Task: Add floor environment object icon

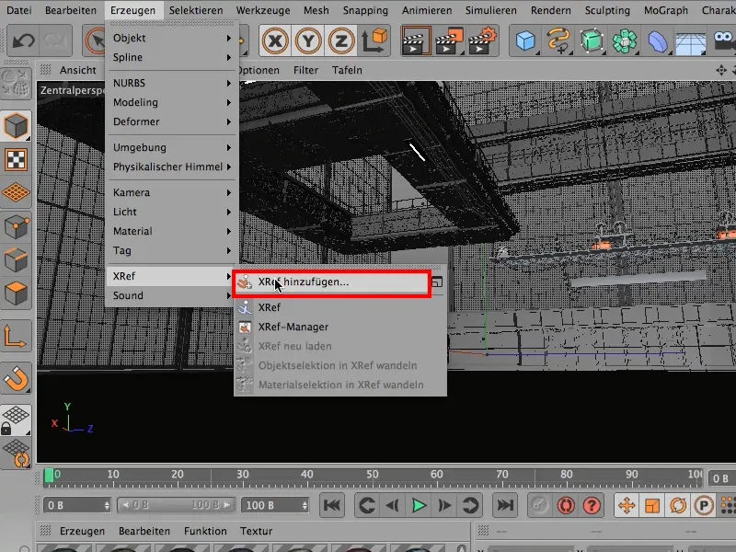Action: 690,42
